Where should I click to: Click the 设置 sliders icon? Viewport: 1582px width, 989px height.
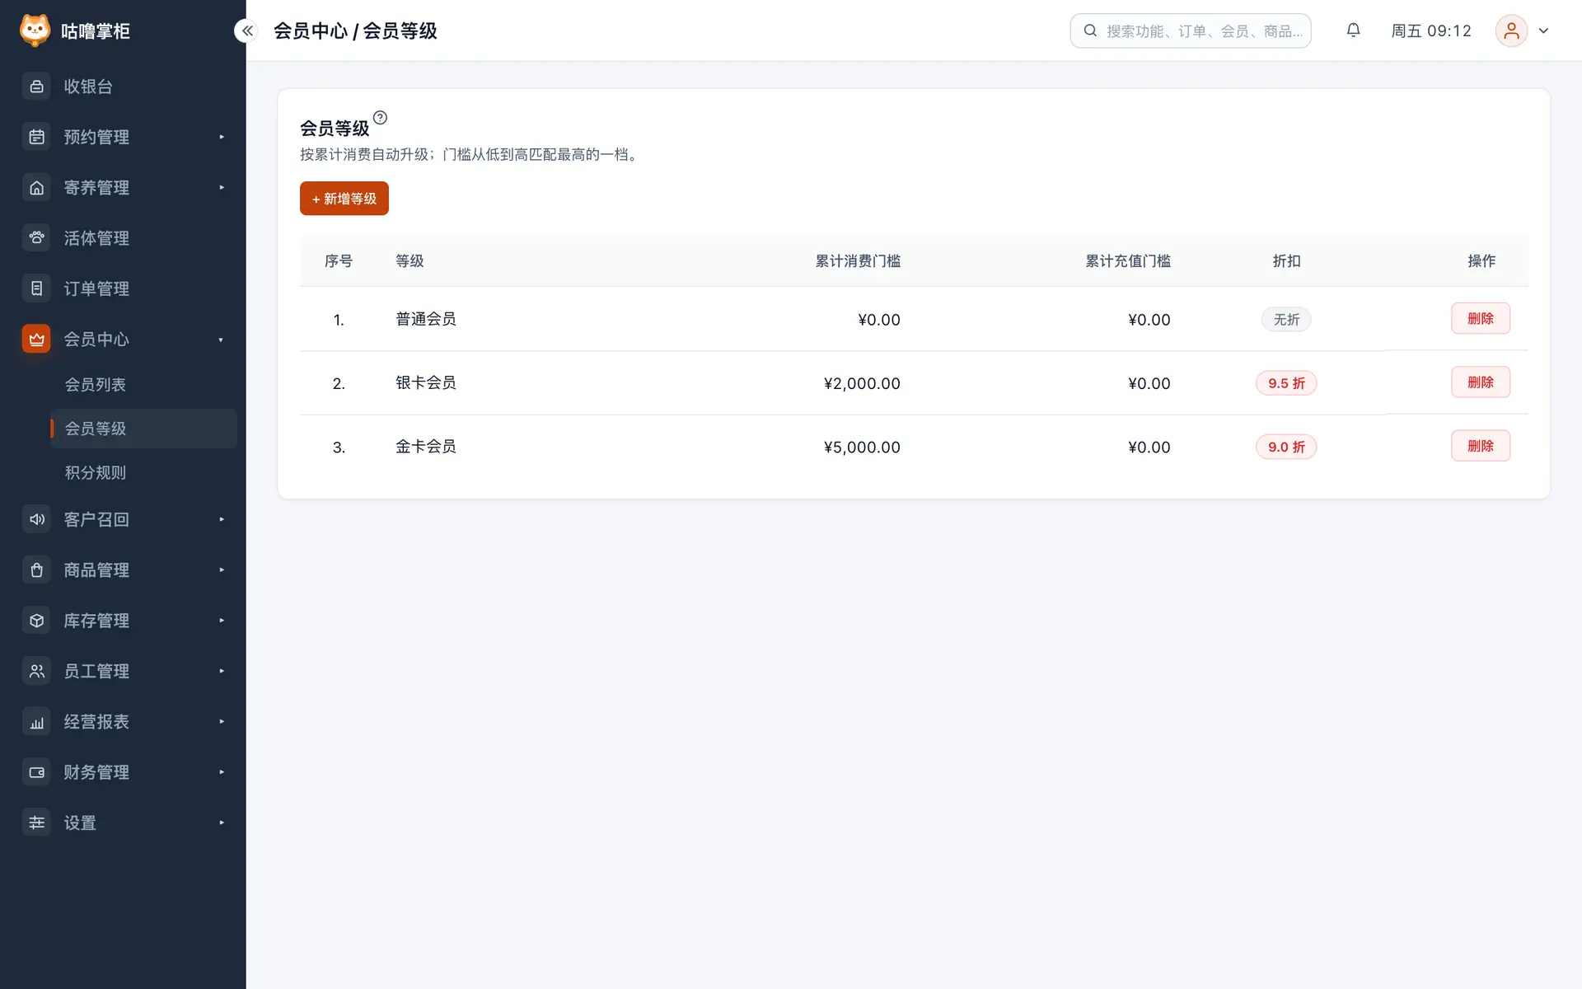click(36, 823)
